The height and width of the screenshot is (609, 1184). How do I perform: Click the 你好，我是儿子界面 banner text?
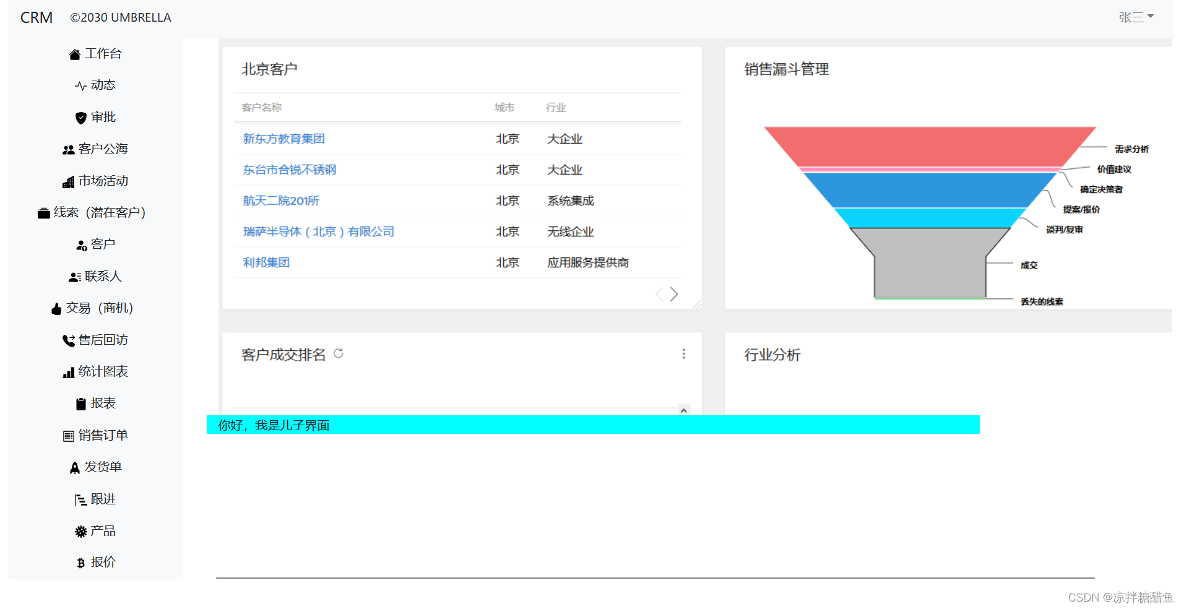click(x=274, y=425)
